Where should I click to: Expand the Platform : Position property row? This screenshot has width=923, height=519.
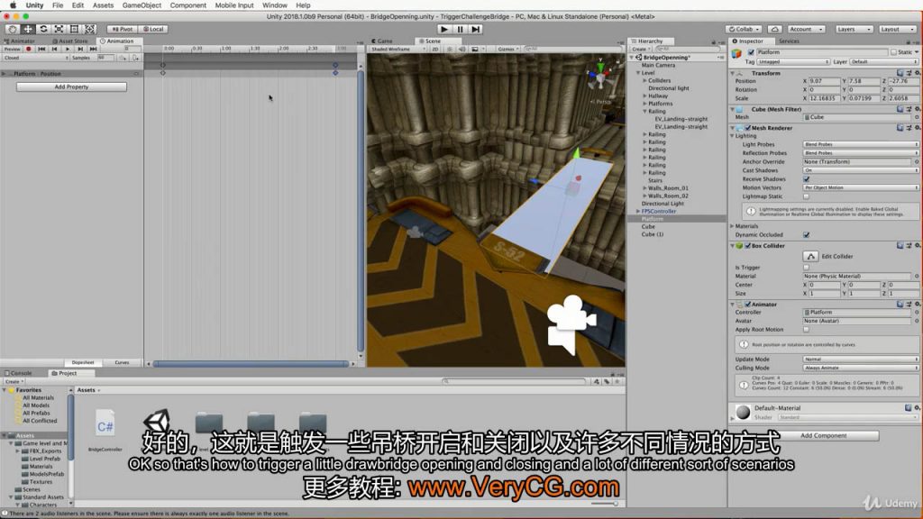(5, 74)
